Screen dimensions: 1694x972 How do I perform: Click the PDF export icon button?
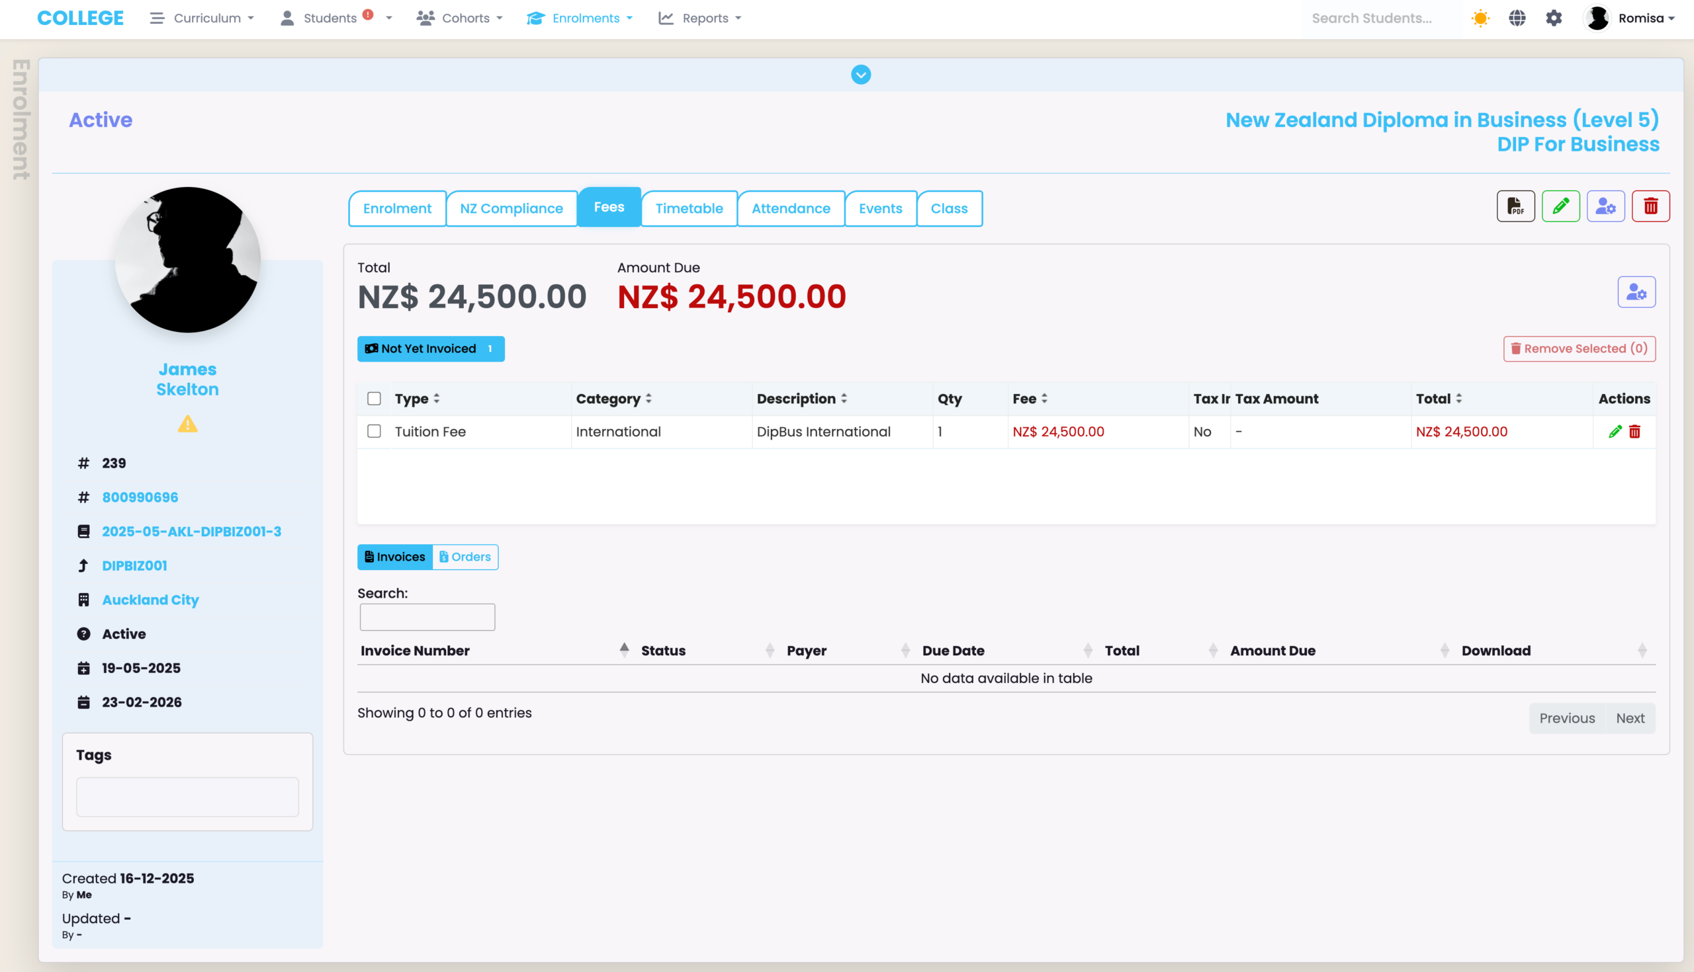tap(1515, 206)
